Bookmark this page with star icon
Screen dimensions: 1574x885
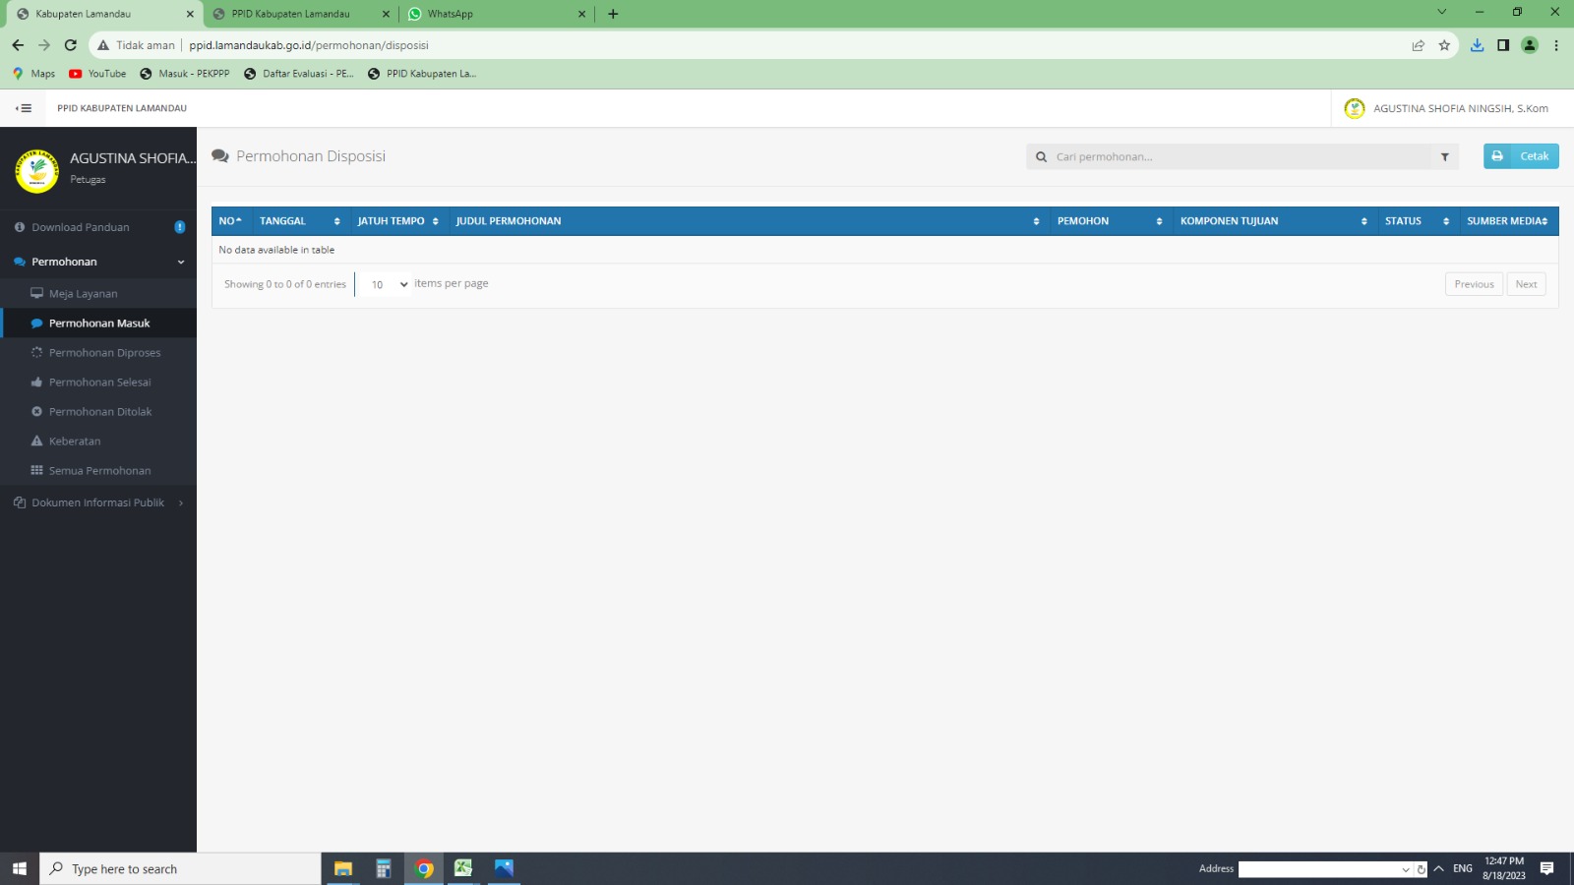pos(1444,45)
